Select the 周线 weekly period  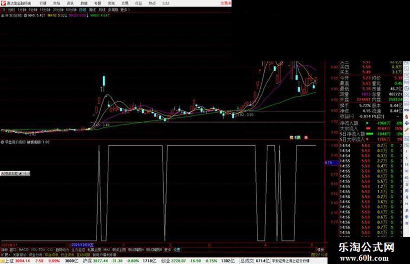92,10
